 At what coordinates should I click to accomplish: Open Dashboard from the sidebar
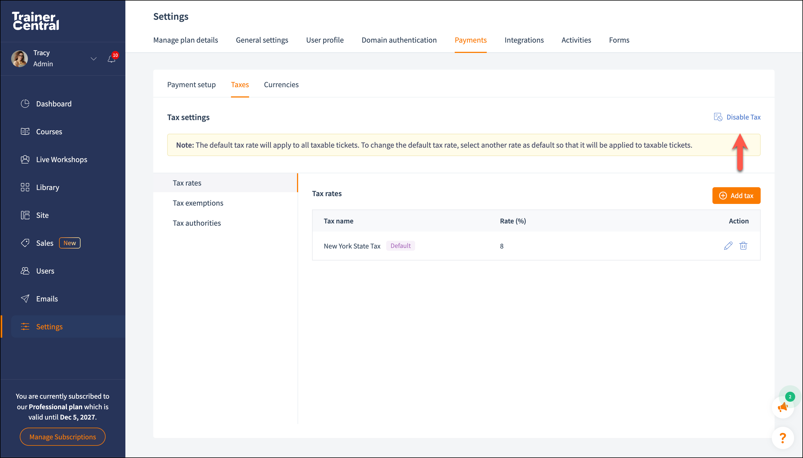pyautogui.click(x=53, y=104)
